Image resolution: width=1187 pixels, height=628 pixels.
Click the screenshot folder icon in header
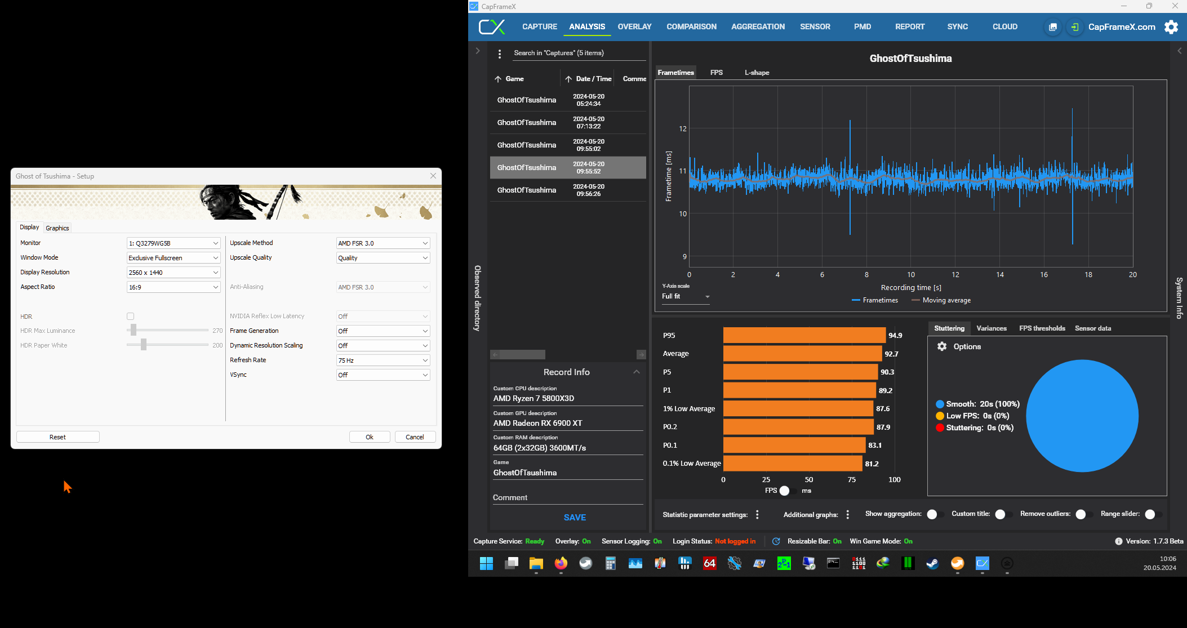(x=1052, y=27)
